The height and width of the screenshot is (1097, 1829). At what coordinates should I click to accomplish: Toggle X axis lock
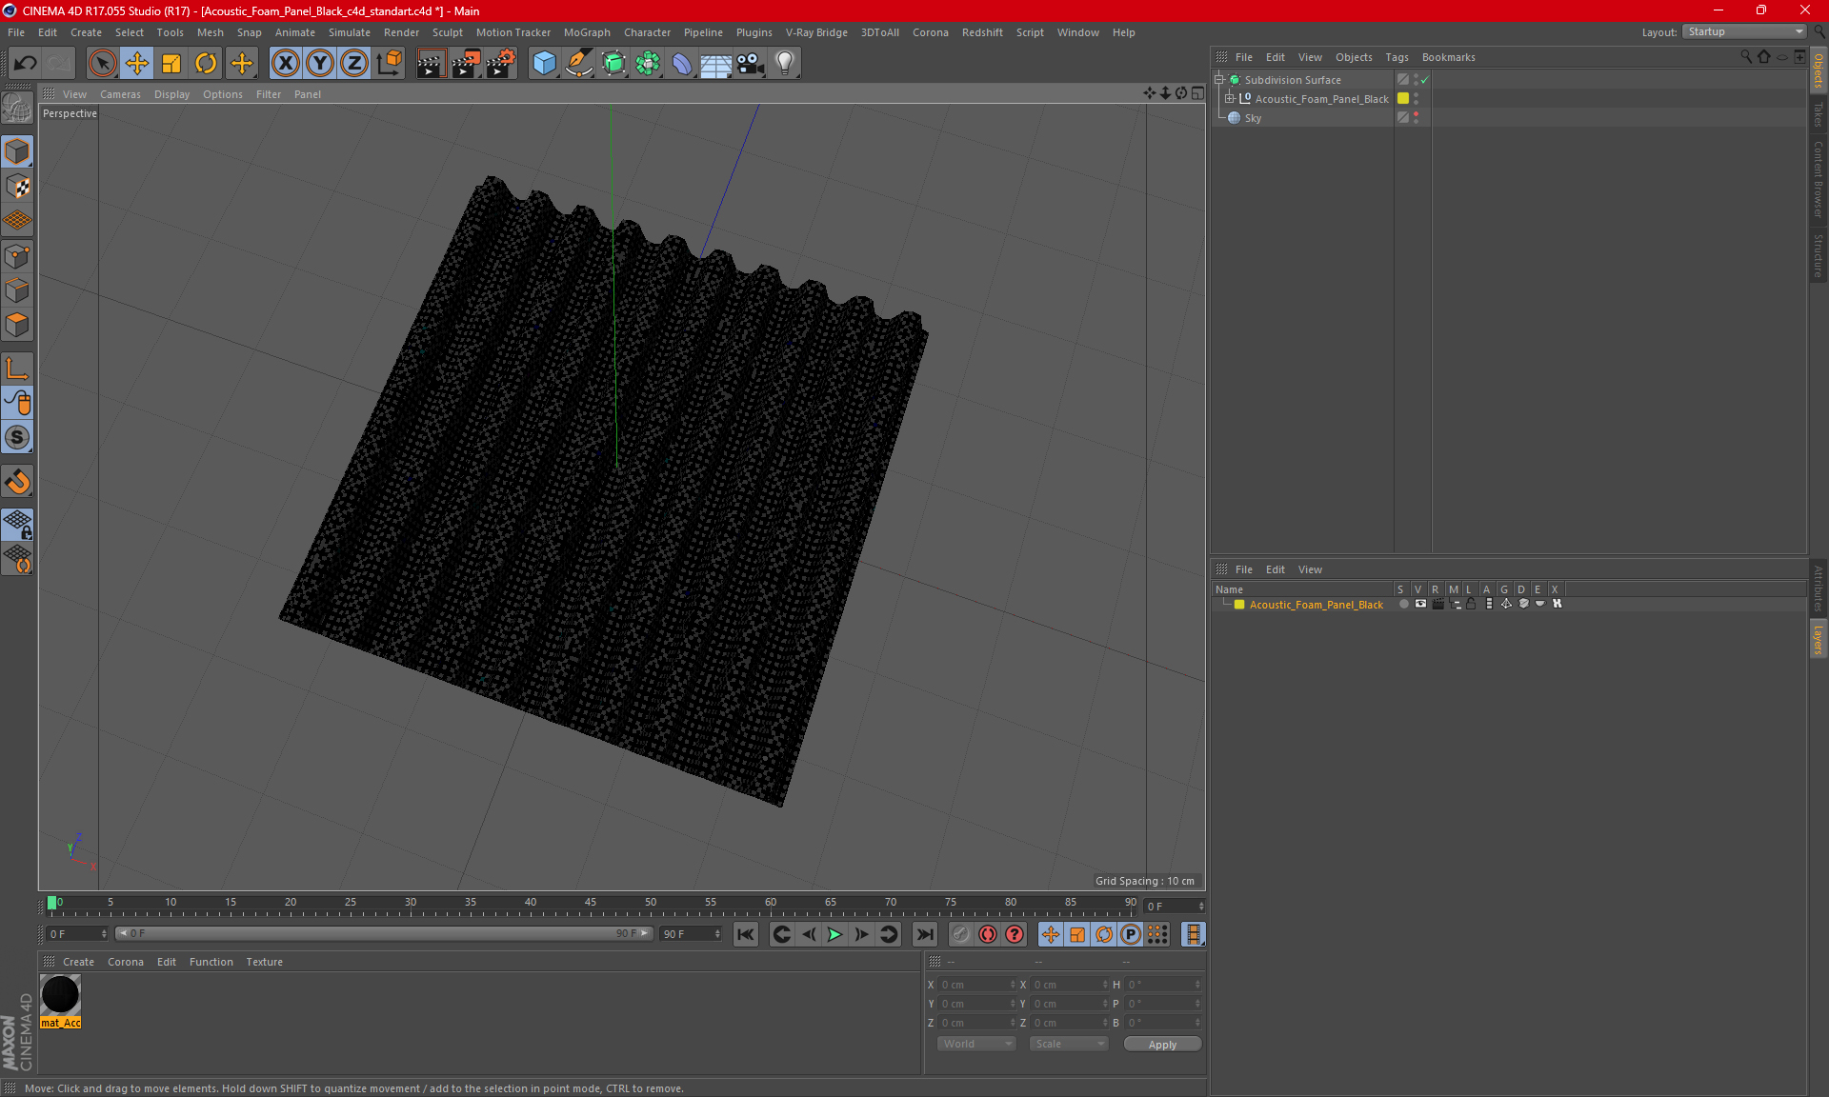(285, 64)
